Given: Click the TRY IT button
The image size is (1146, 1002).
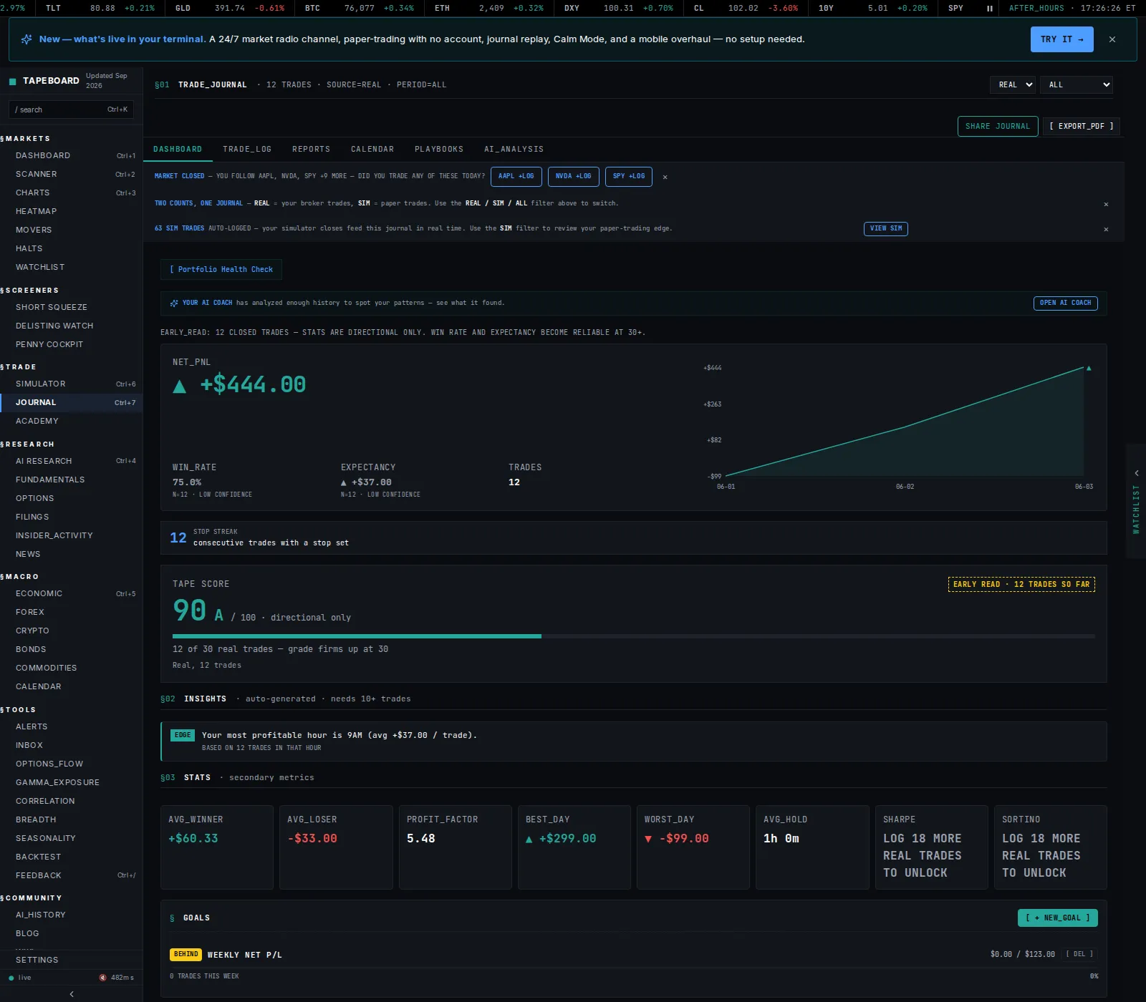Looking at the screenshot, I should [x=1061, y=39].
